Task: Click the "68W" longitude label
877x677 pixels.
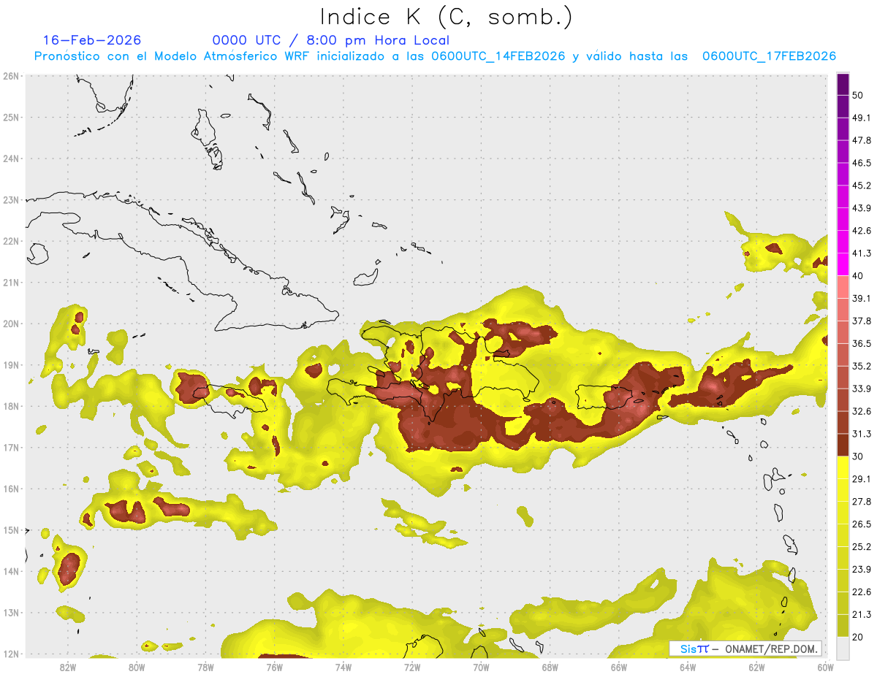Action: (x=550, y=667)
